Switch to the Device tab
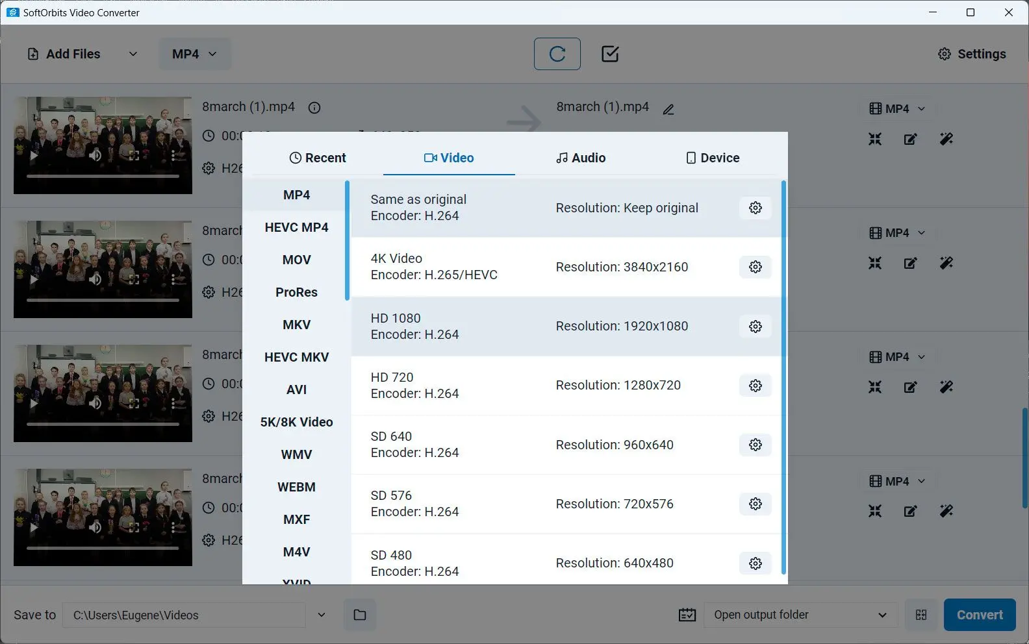Screen dimensions: 1029x644 coord(713,158)
